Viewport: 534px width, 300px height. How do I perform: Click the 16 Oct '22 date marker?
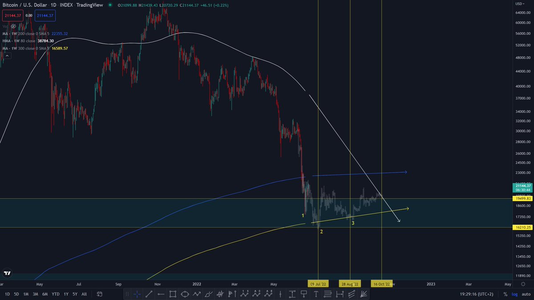tap(382, 284)
